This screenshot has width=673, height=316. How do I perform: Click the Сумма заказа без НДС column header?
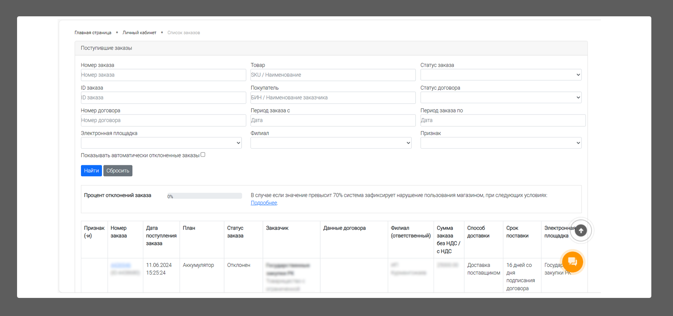[x=448, y=240]
